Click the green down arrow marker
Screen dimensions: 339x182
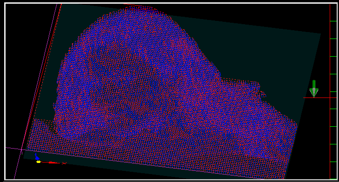314,88
